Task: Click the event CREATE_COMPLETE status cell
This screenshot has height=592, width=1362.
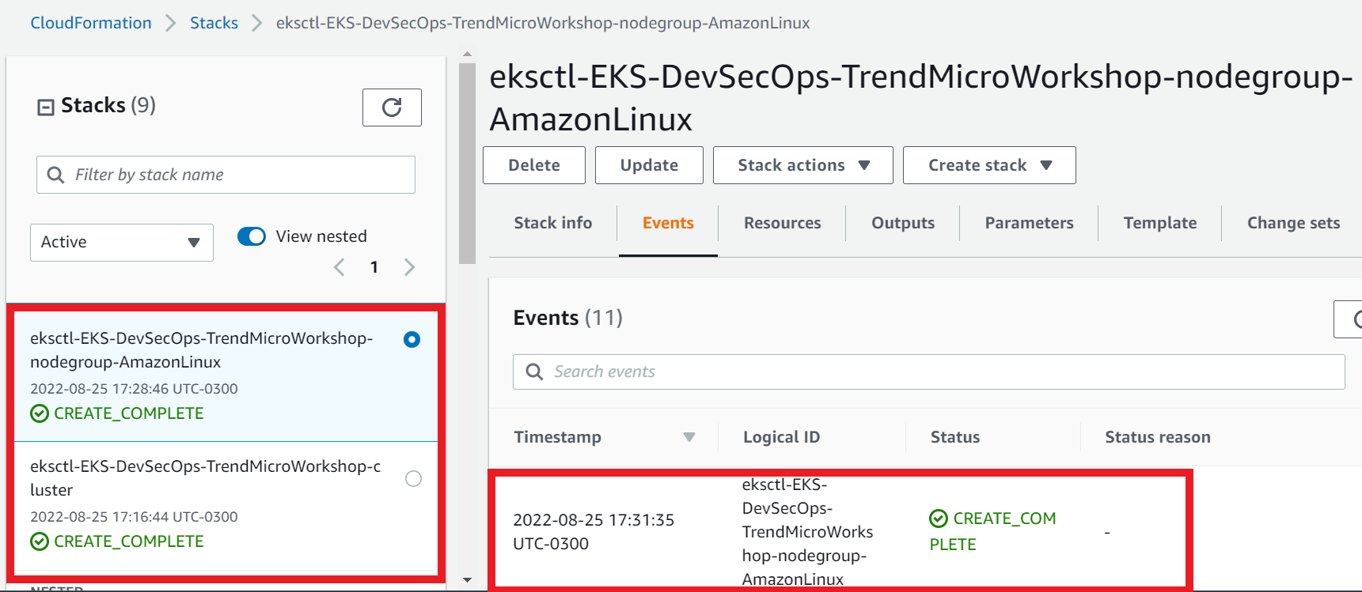Action: (993, 531)
